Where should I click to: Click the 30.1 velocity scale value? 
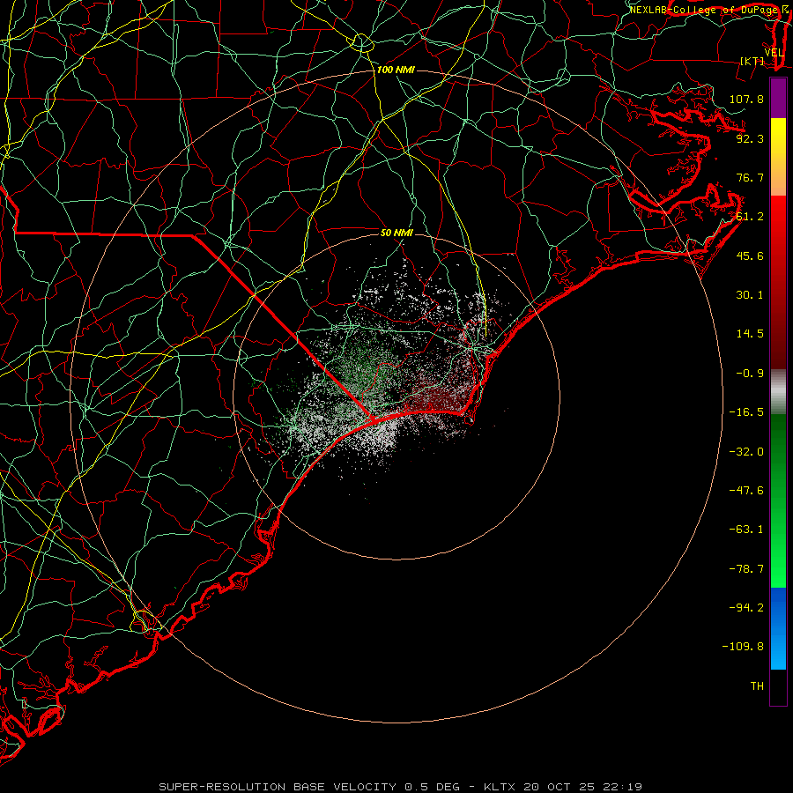[x=750, y=295]
